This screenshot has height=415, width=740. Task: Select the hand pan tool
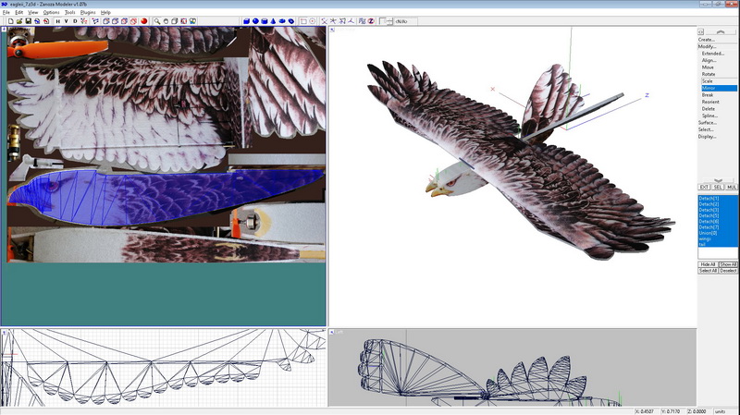(166, 20)
